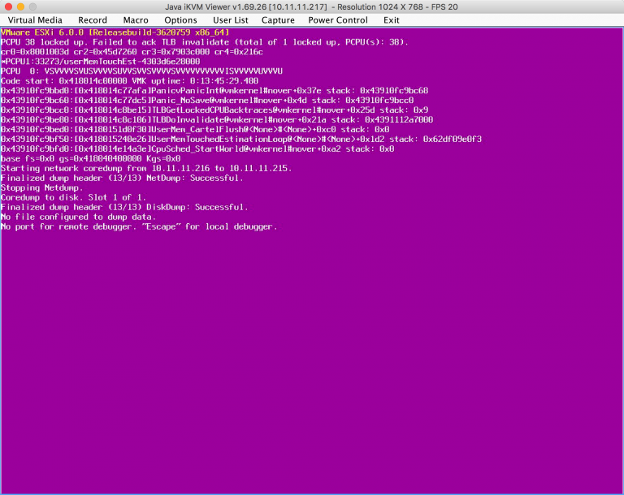
Task: Click the PCPU 38 locked up message
Action: click(205, 41)
